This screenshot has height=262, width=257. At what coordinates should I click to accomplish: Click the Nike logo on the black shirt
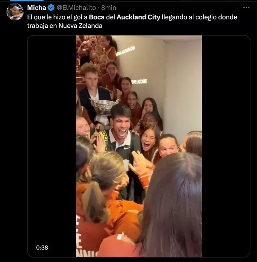click(127, 148)
